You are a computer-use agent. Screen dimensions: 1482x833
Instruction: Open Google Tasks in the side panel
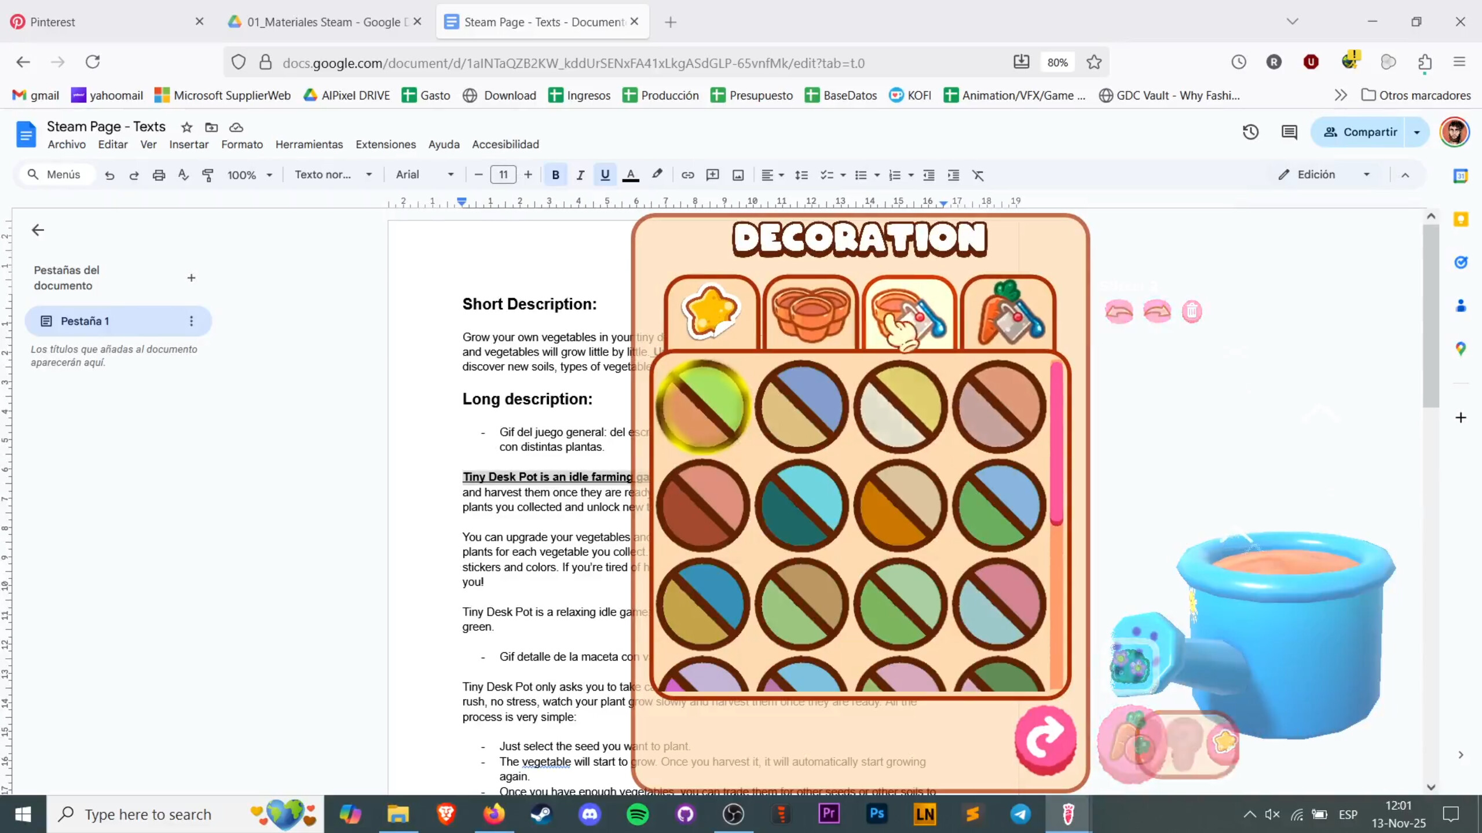pyautogui.click(x=1461, y=262)
